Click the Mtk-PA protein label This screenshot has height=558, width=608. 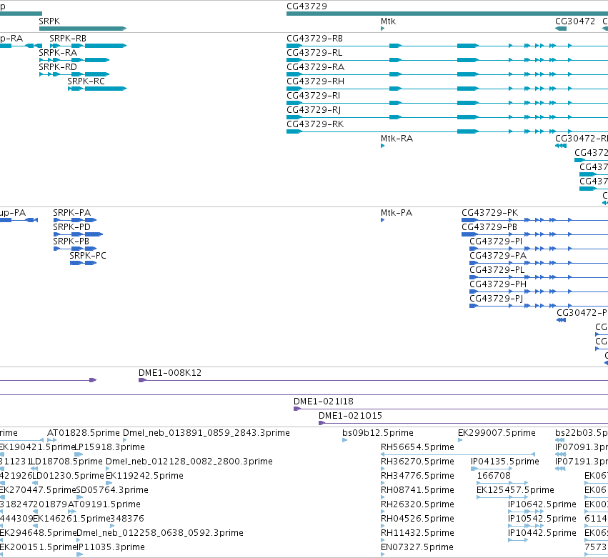tap(397, 213)
